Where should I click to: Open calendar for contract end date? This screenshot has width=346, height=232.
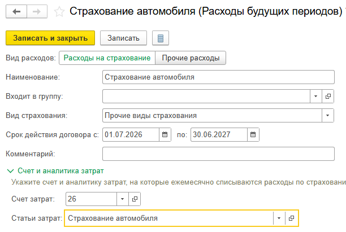point(253,134)
